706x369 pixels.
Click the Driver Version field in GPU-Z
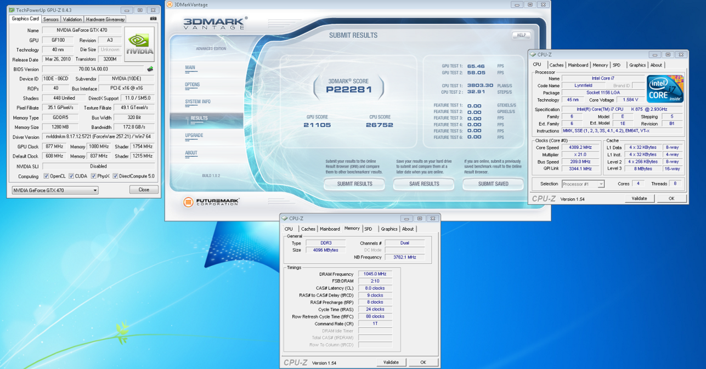(x=98, y=137)
